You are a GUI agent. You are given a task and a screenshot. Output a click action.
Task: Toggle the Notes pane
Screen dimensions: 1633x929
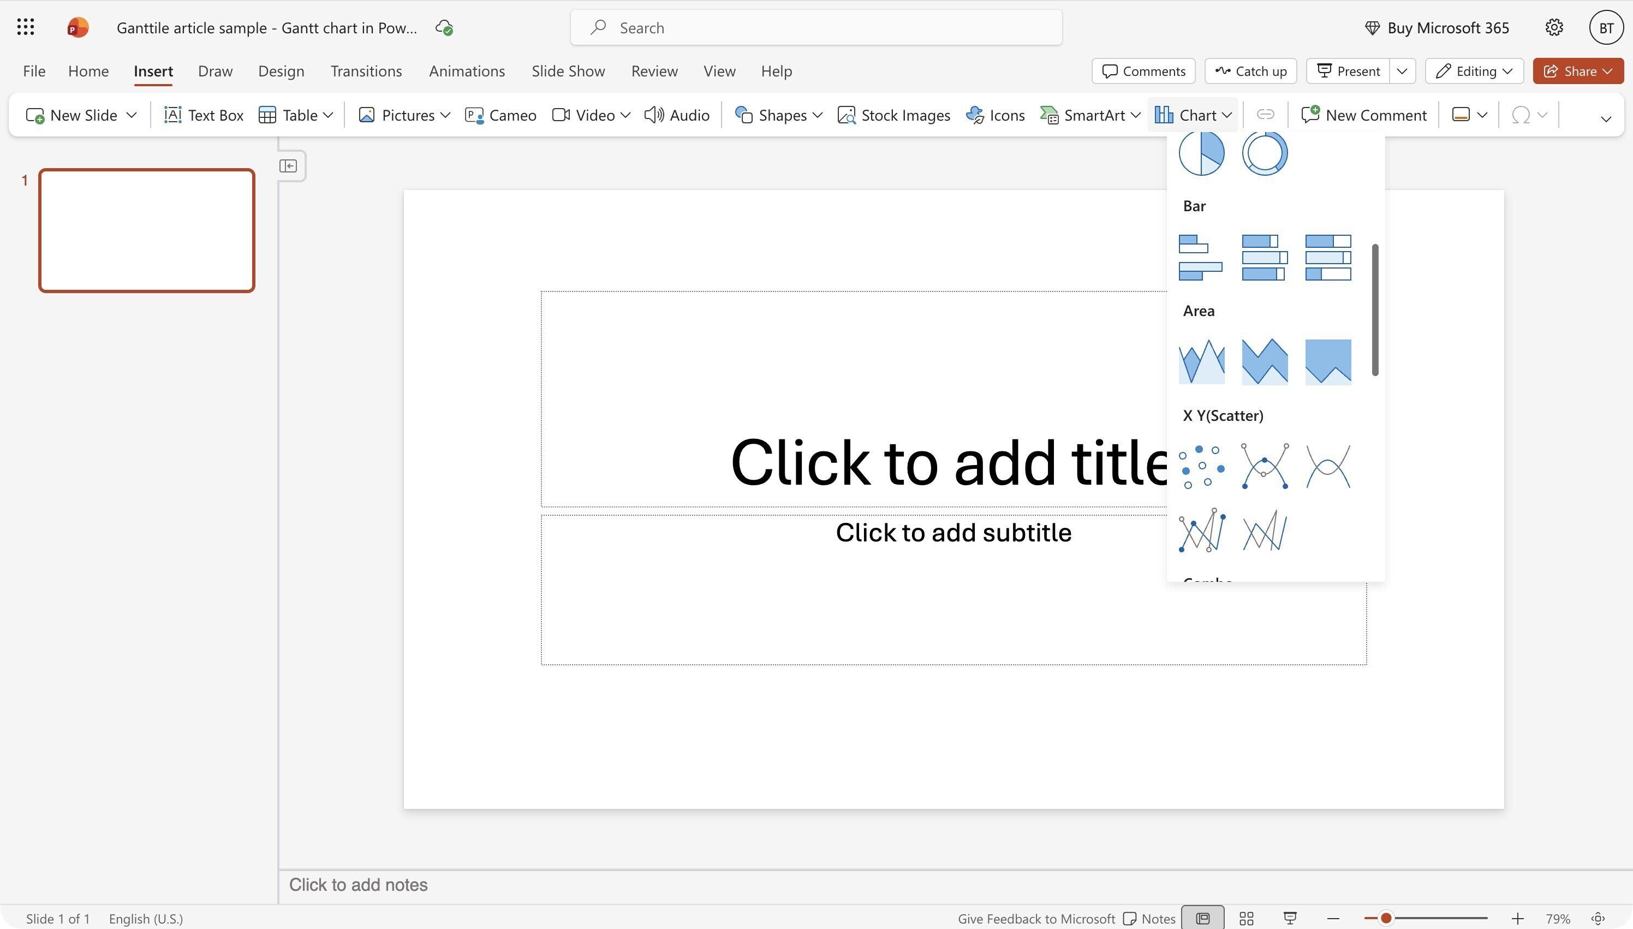pyautogui.click(x=1149, y=918)
